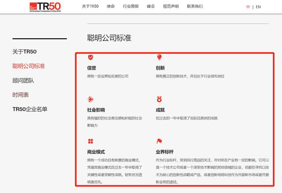Open the 使命 menu item
Viewport: 282px width, 193px height.
(111, 7)
